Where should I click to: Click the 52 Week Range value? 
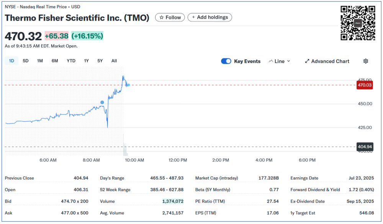pos(167,190)
